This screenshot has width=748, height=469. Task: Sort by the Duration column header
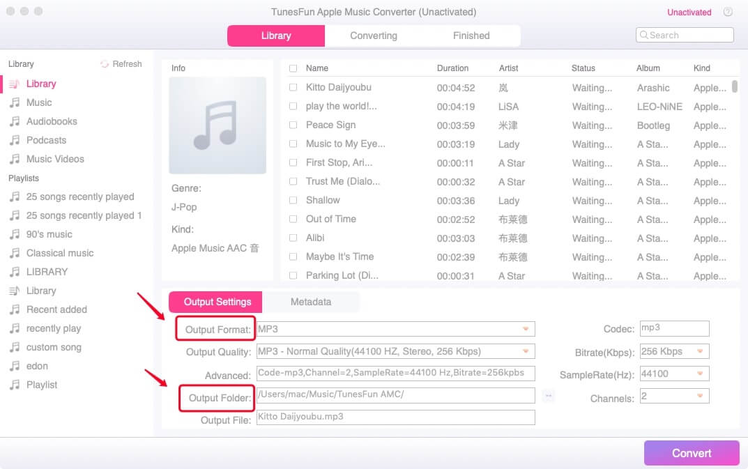[x=452, y=68]
